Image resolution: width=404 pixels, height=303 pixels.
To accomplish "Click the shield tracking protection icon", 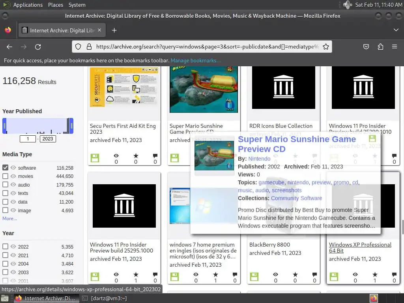I will pyautogui.click(x=78, y=47).
